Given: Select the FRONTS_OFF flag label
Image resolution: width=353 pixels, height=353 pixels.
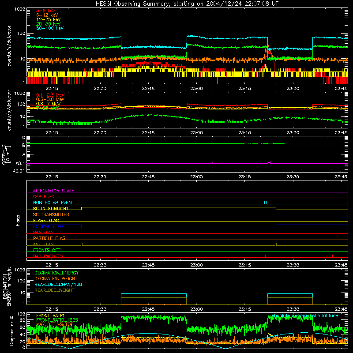Looking at the screenshot, I should [47, 250].
